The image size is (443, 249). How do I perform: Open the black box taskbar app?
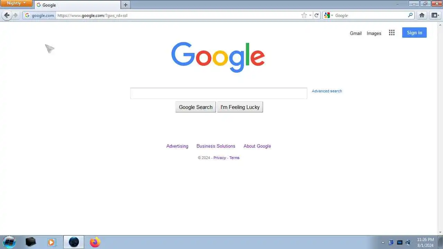click(x=31, y=242)
